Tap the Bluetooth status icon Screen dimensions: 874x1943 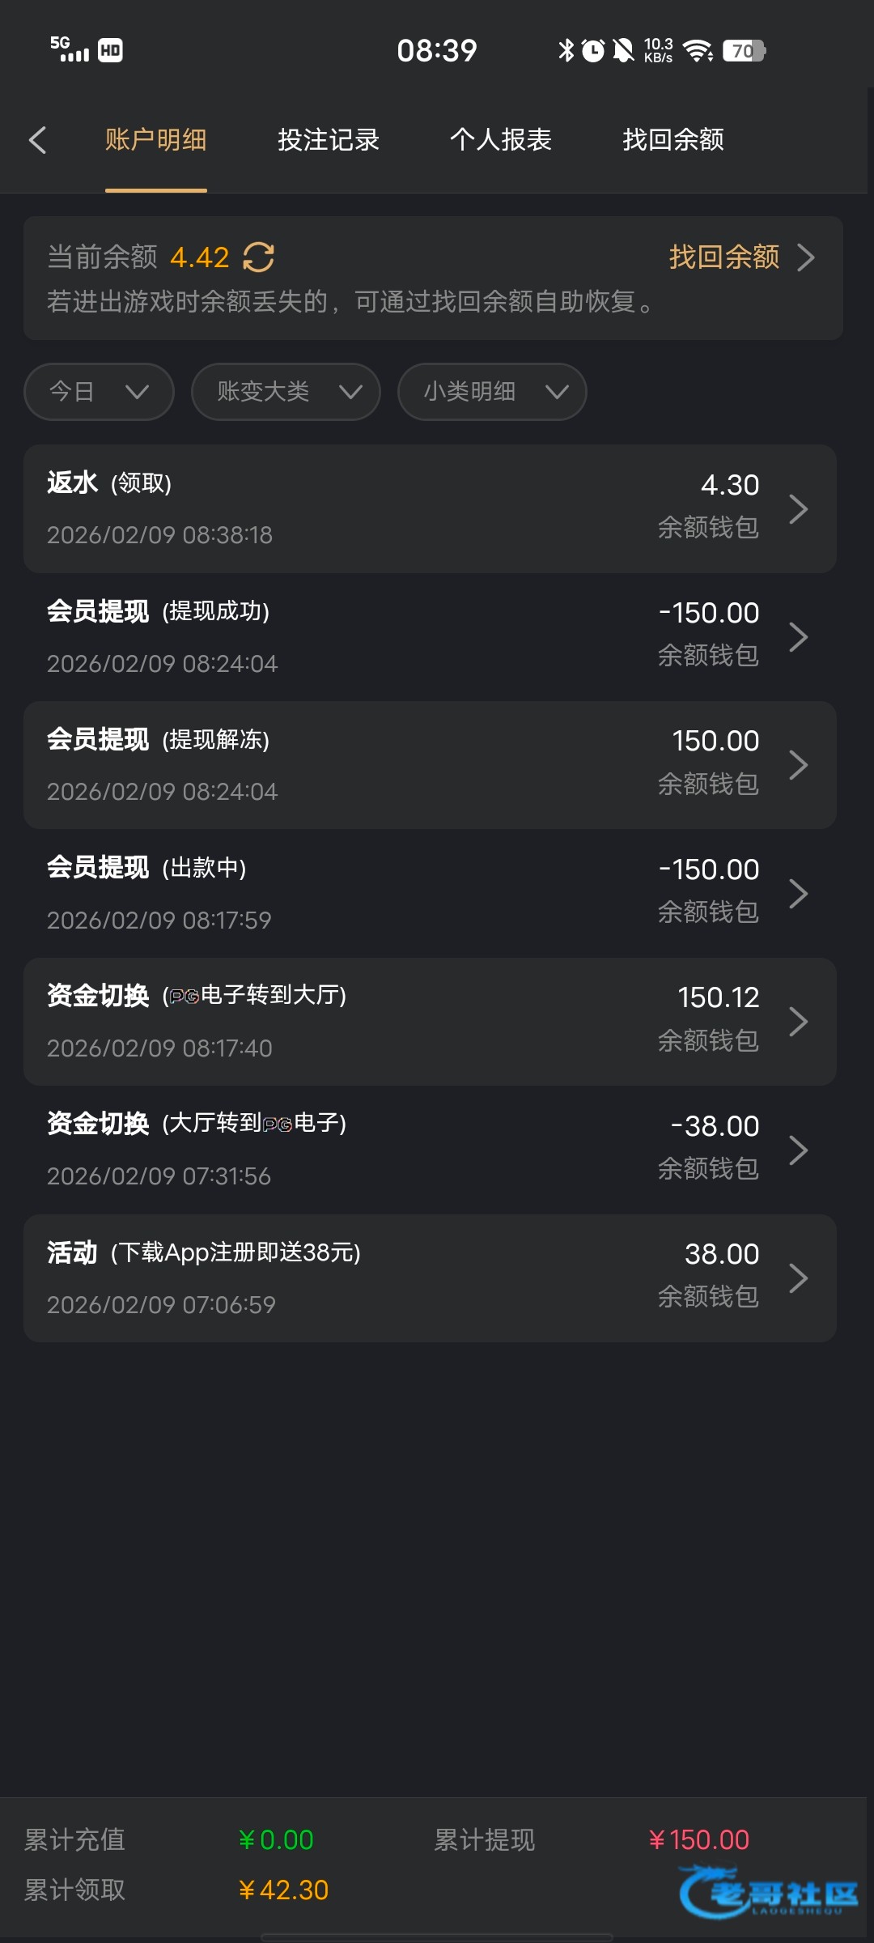[x=566, y=50]
